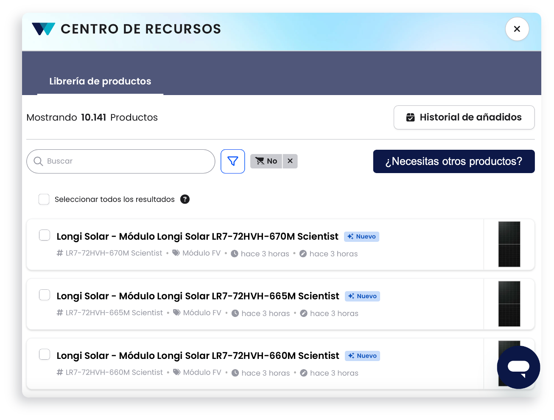Viewport: 554px width, 420px height.
Task: Select the LR7-72HVH-665M Scientist checkbox
Action: 45,295
